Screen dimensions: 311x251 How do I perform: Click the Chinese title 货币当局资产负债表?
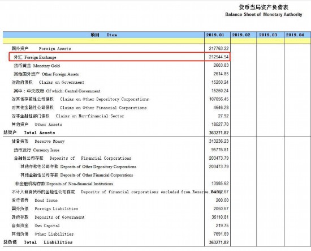coord(264,7)
